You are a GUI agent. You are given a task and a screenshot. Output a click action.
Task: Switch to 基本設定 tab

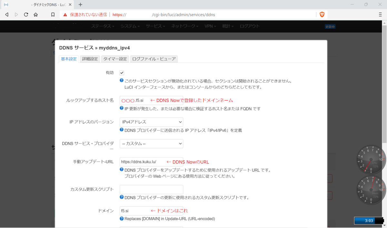tap(69, 59)
